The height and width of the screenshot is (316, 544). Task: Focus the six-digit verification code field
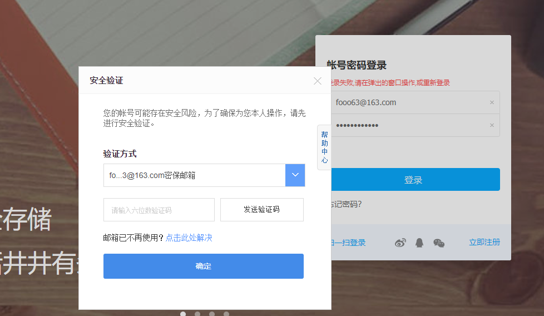click(x=159, y=210)
